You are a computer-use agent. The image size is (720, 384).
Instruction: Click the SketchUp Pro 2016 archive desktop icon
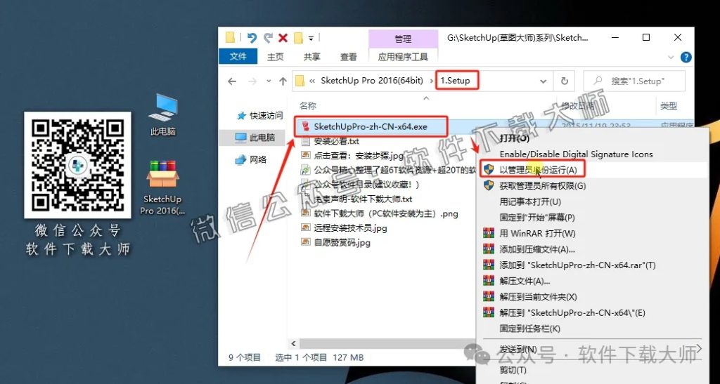162,187
